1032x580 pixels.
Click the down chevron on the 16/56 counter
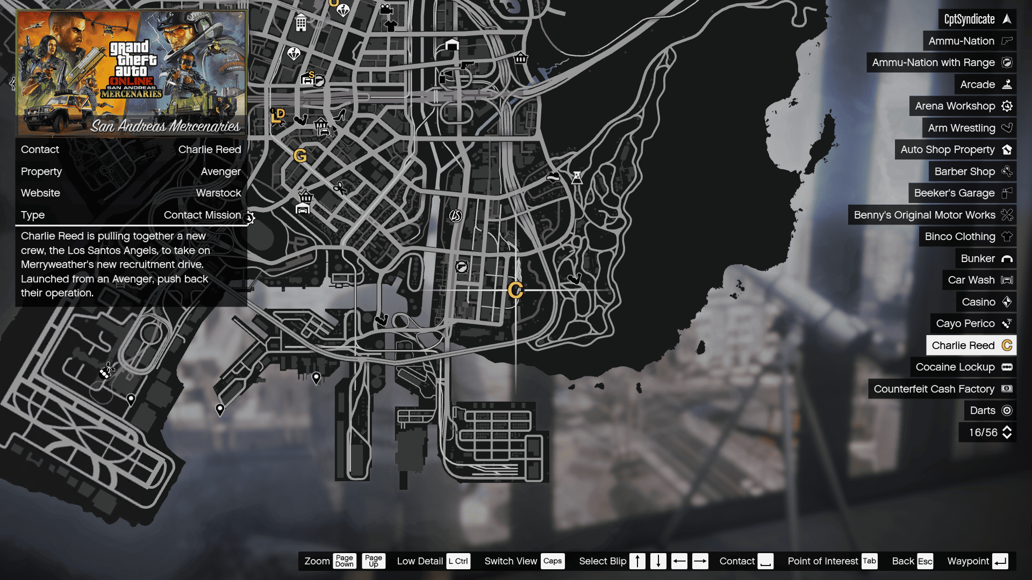pos(1007,437)
